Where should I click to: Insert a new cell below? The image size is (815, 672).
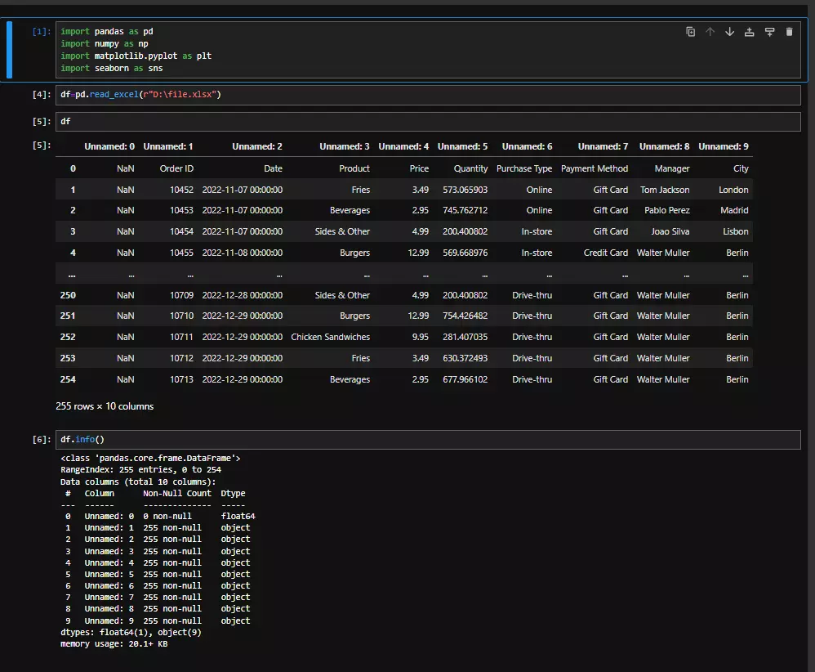(x=769, y=32)
